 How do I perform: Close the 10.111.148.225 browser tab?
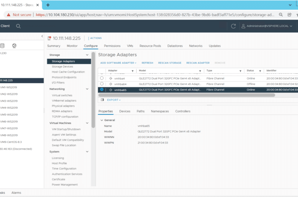click(x=37, y=5)
